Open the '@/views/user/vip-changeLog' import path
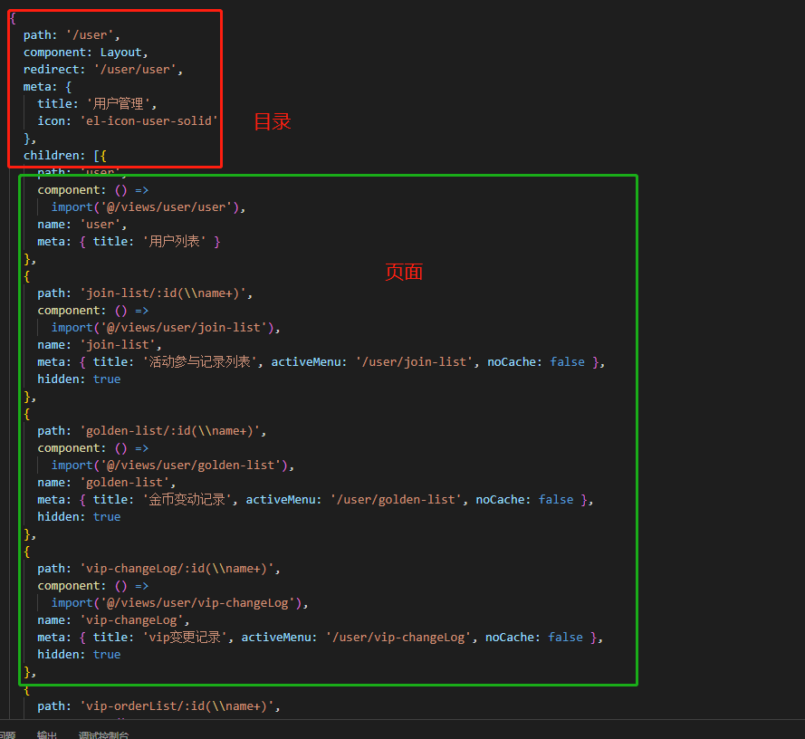805x739 pixels. [x=204, y=602]
